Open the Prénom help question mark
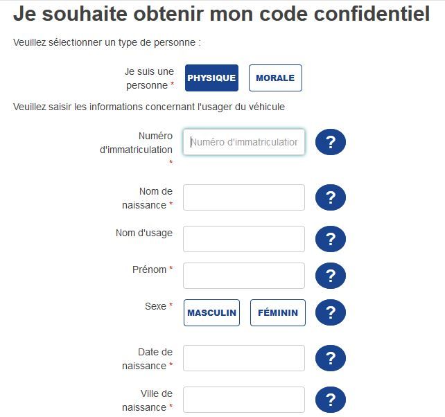 click(331, 276)
